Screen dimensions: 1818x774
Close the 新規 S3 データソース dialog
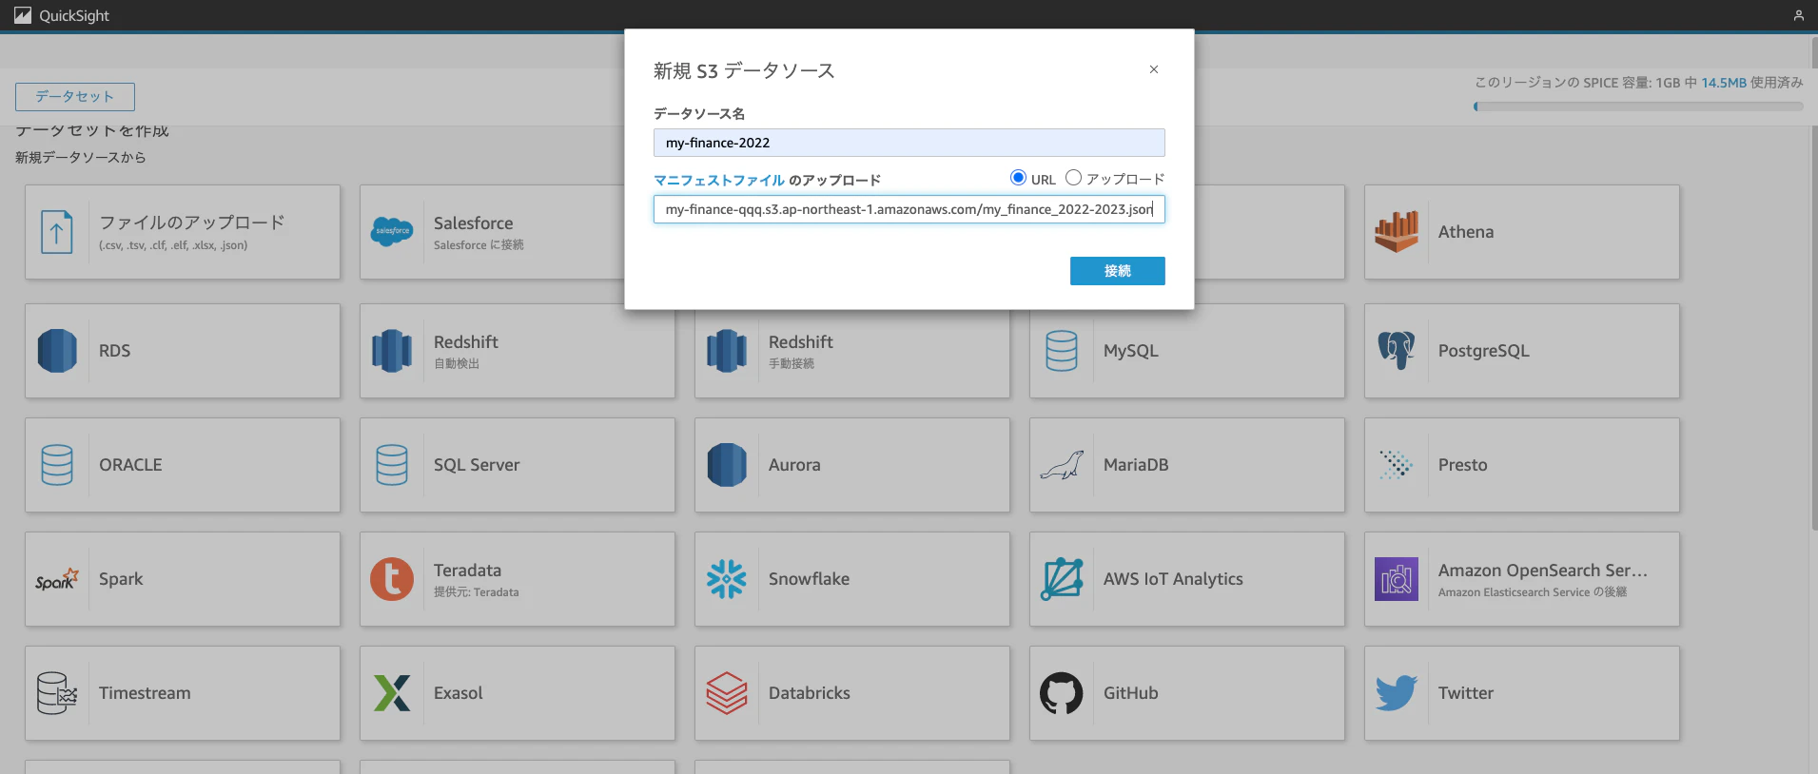[x=1153, y=69]
